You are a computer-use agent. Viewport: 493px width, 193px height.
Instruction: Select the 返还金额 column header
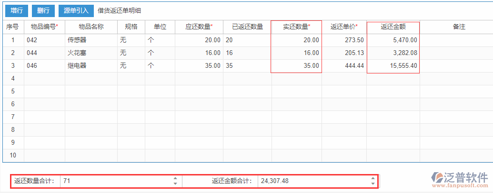393,27
